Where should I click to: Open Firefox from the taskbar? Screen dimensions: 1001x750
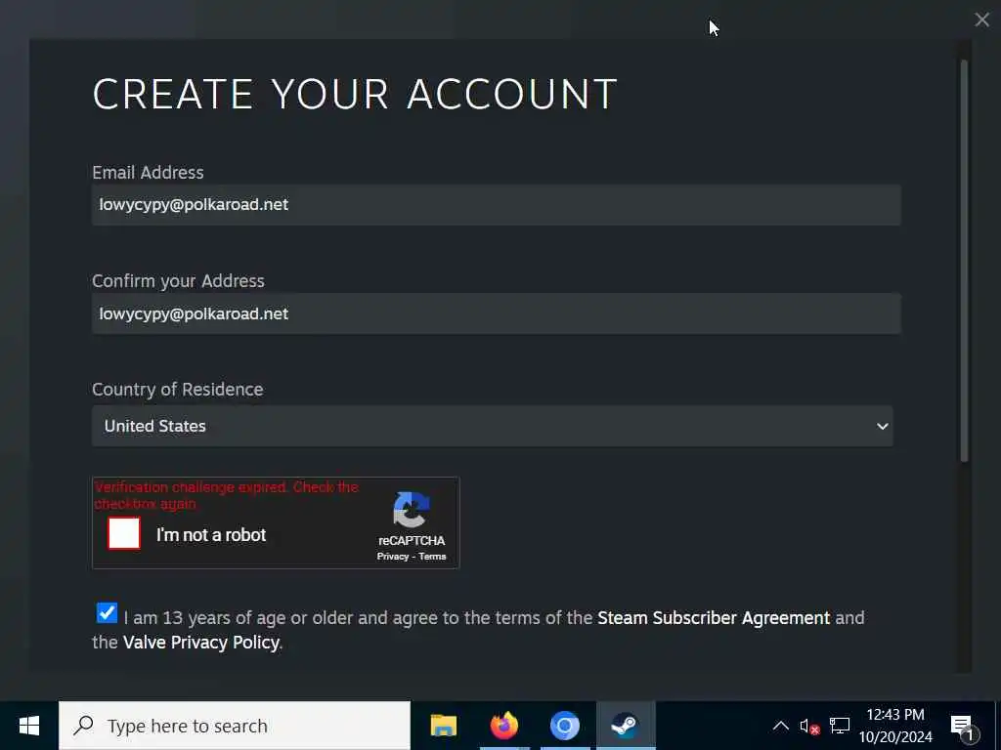click(504, 726)
